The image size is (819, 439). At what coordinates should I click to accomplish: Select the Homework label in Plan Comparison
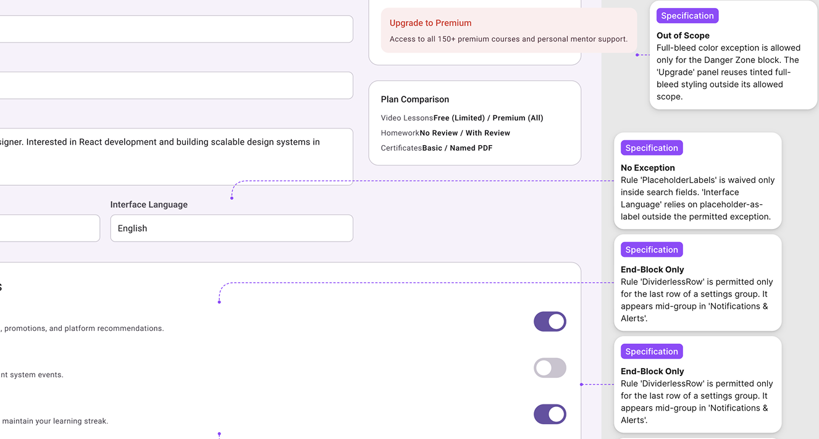pos(400,133)
